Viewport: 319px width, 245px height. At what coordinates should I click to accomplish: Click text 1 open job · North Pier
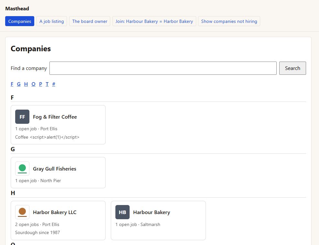point(38,181)
